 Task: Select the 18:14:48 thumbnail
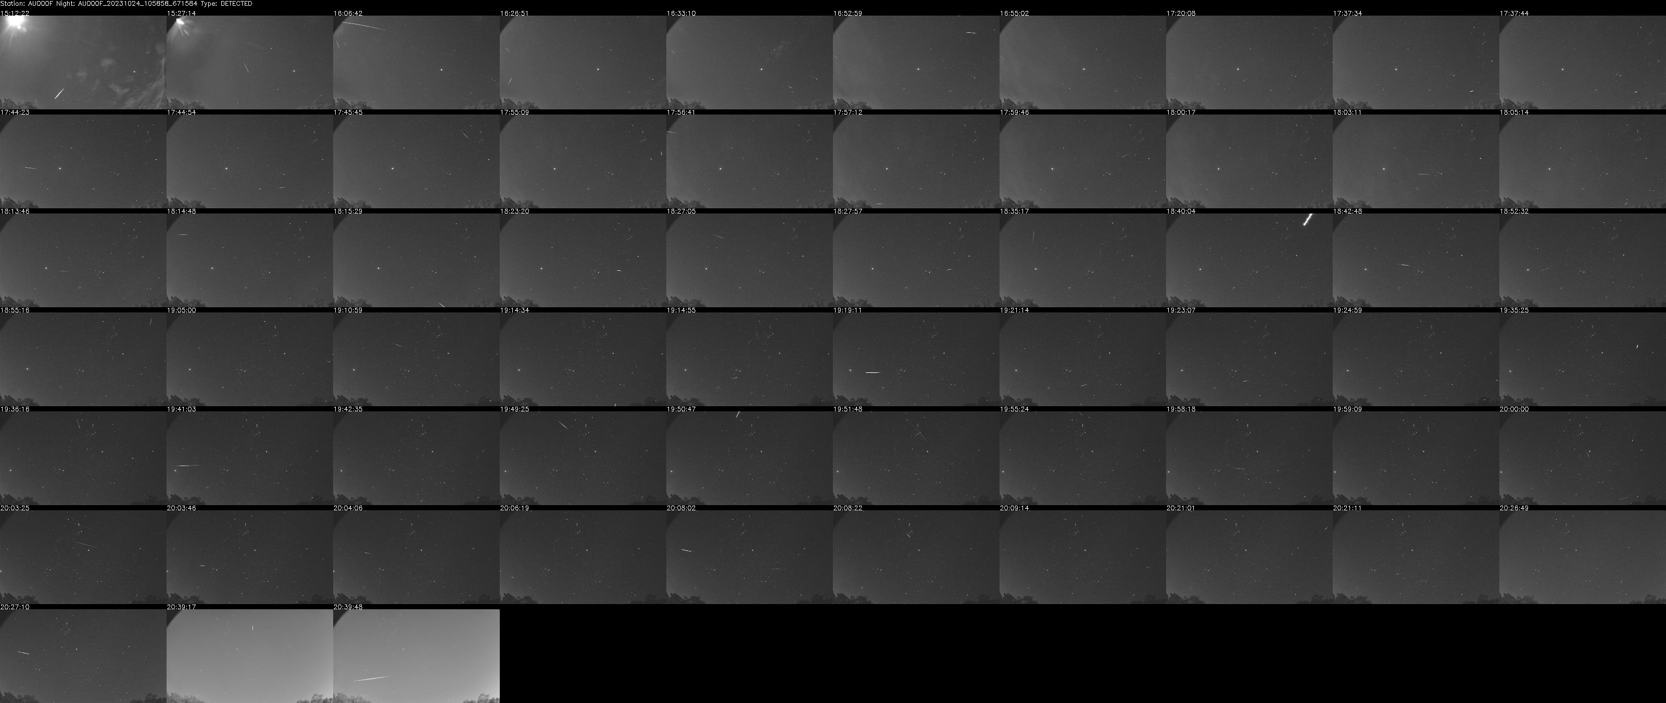[x=250, y=260]
